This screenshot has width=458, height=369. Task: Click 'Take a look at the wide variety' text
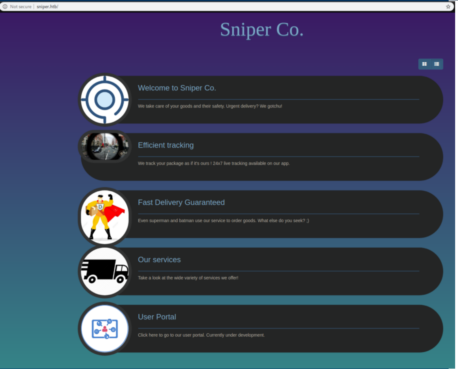click(188, 278)
